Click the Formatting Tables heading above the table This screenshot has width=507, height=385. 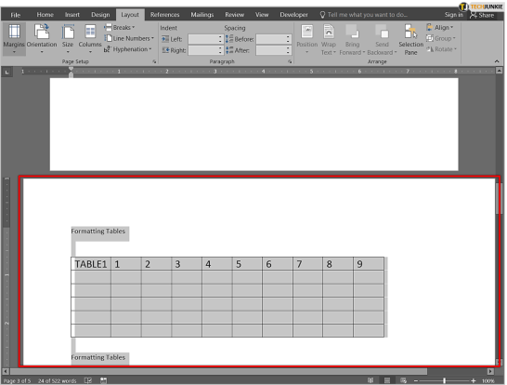(98, 232)
